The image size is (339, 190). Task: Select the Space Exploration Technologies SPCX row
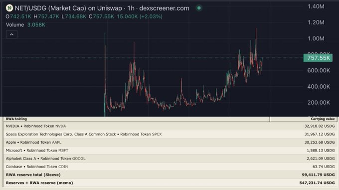pos(170,134)
